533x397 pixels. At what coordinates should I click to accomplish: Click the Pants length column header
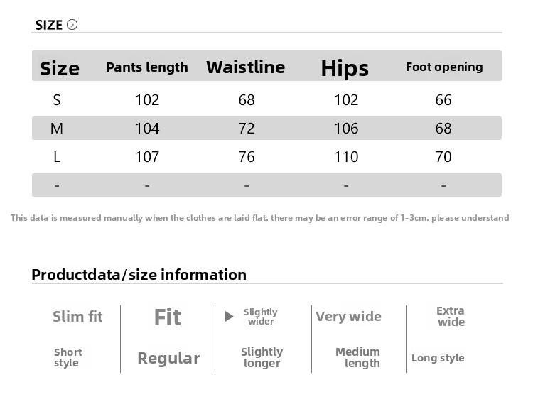click(147, 67)
